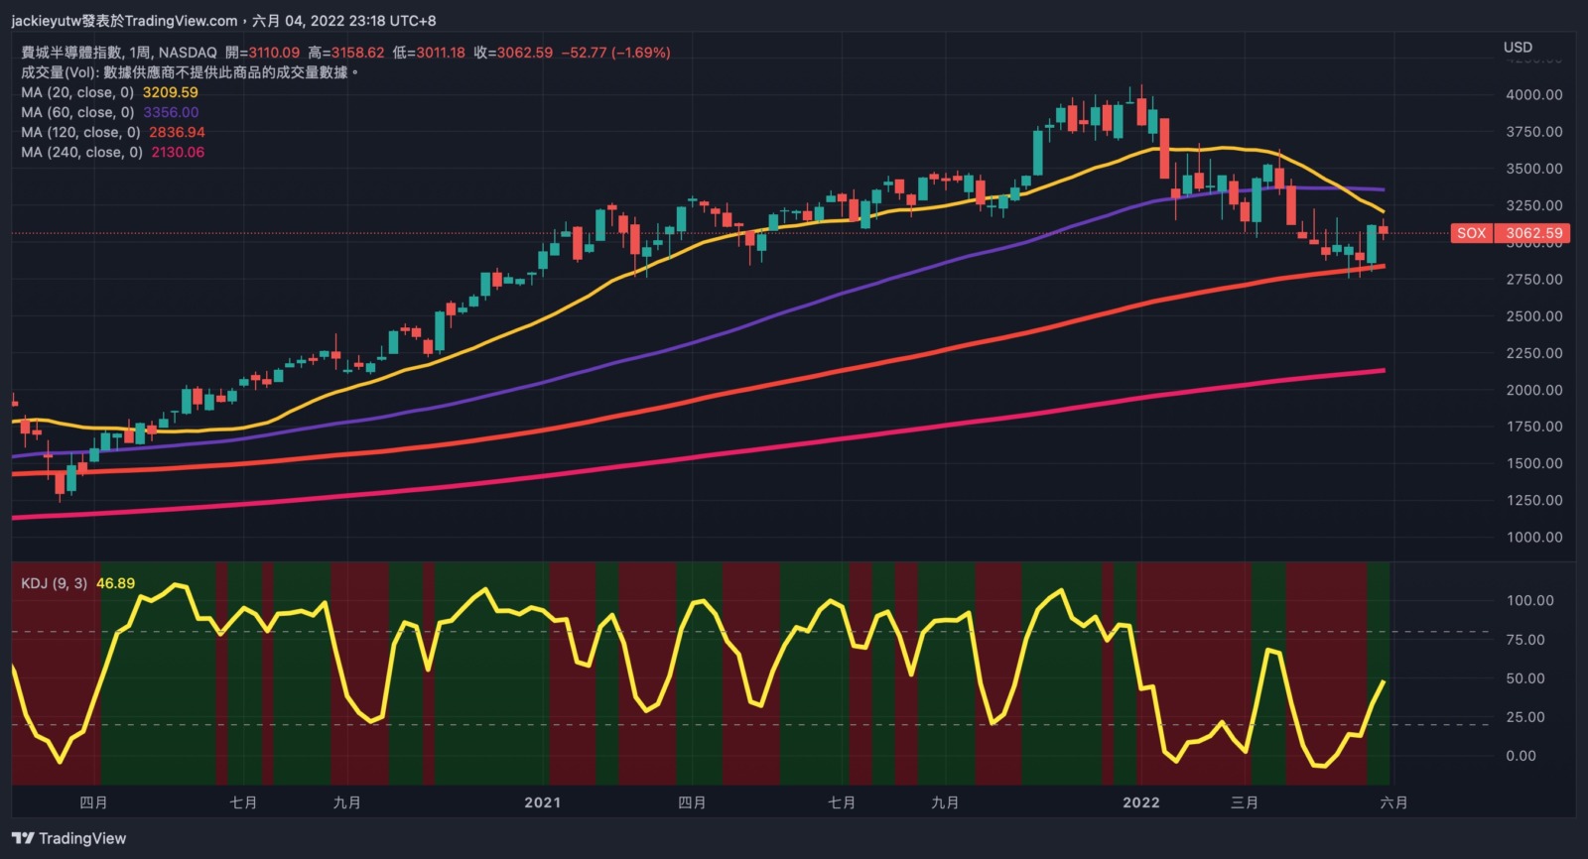Click the 4000.00 price axis label

tap(1533, 94)
